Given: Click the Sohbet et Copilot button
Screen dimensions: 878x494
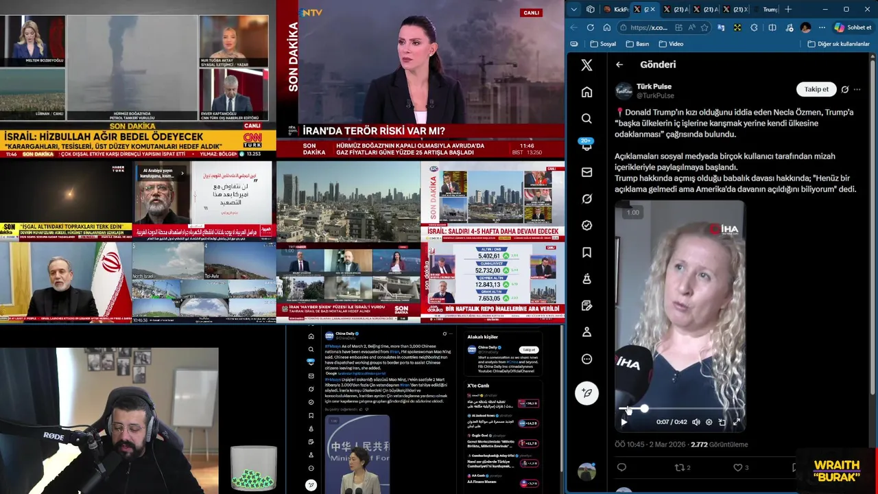Looking at the screenshot, I should click(x=853, y=27).
